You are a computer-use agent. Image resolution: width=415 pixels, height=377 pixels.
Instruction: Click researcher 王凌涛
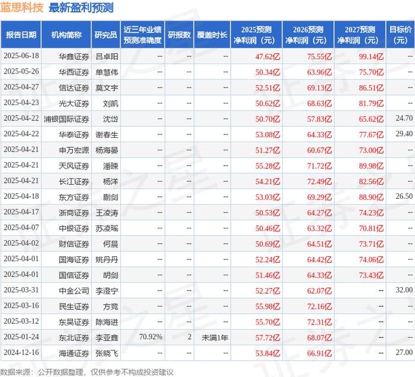click(107, 212)
